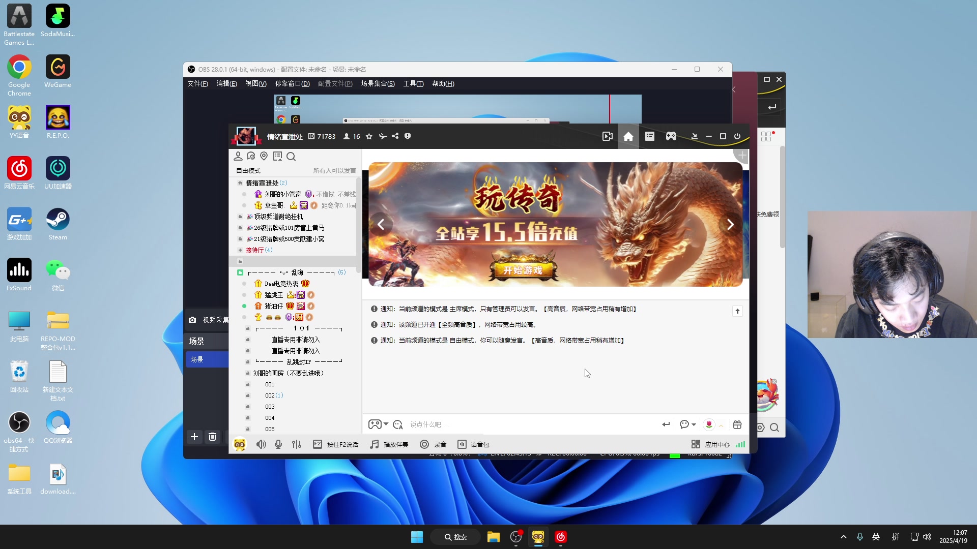
Task: Expand the game controller dropdown arrow in chat bar
Action: pyautogui.click(x=386, y=424)
